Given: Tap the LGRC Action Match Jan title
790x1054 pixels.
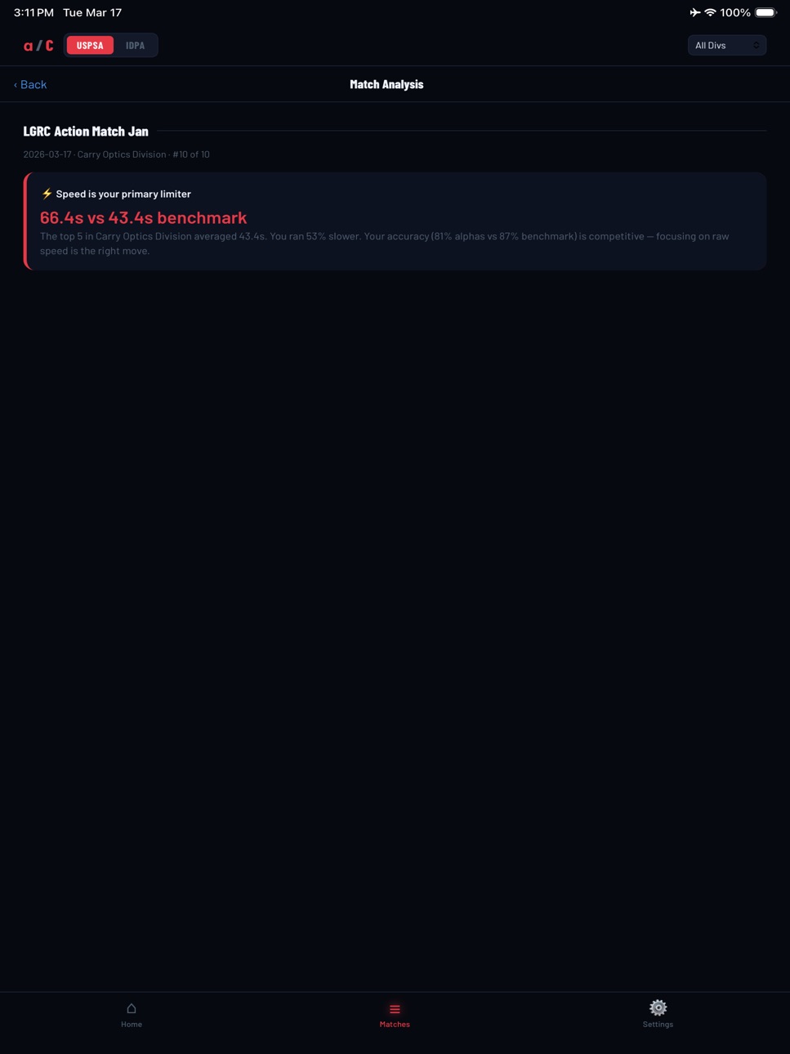Looking at the screenshot, I should tap(86, 131).
